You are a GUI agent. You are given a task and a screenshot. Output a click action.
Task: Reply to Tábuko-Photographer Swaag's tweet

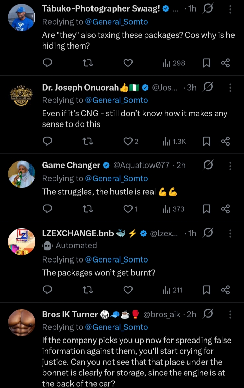click(48, 63)
